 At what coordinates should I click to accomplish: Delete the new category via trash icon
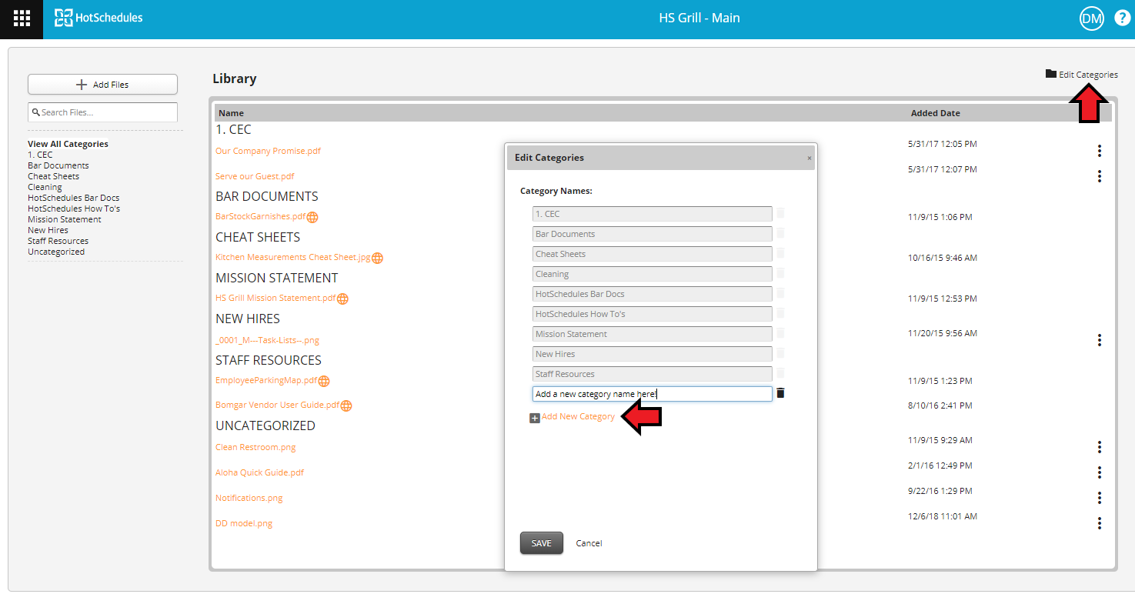coord(780,393)
